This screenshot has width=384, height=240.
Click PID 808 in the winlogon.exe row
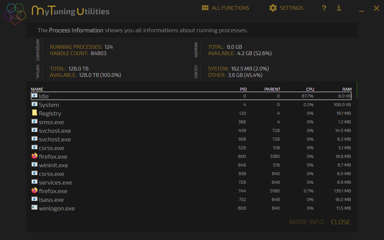point(242,208)
